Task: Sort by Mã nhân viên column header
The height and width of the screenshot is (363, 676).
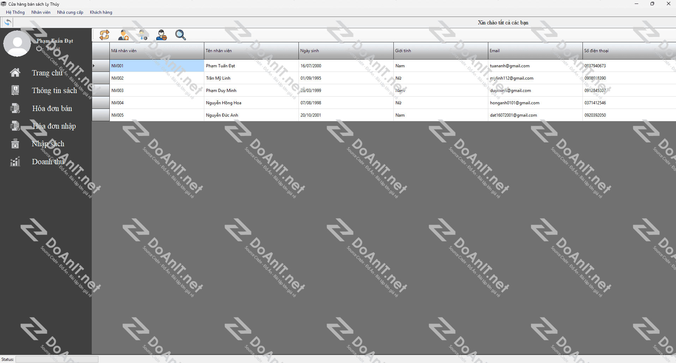Action: [x=157, y=51]
